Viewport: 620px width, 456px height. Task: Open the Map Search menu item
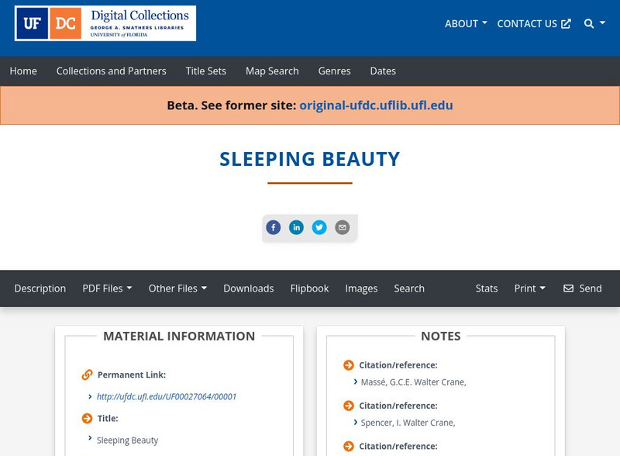271,71
